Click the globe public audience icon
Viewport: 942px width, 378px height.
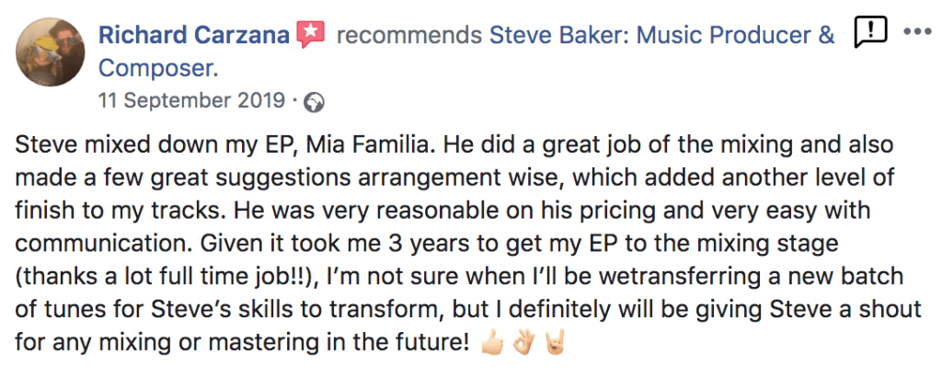(x=314, y=101)
